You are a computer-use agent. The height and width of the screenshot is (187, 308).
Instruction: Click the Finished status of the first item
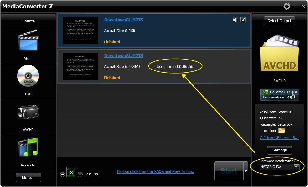(112, 42)
